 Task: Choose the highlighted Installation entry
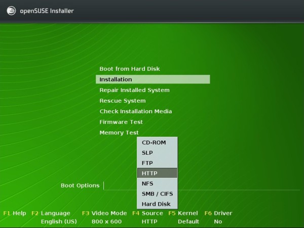click(x=153, y=79)
